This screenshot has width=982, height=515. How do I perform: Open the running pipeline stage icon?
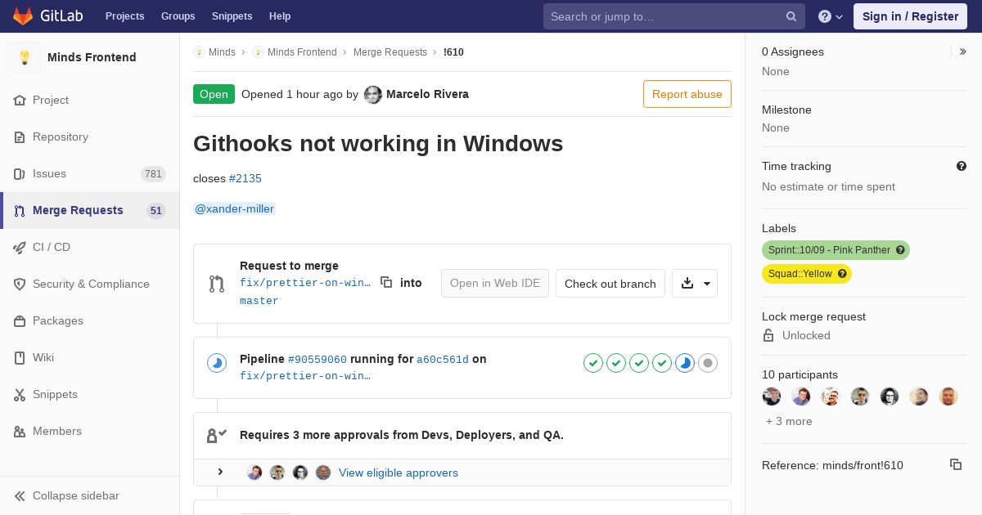(685, 363)
